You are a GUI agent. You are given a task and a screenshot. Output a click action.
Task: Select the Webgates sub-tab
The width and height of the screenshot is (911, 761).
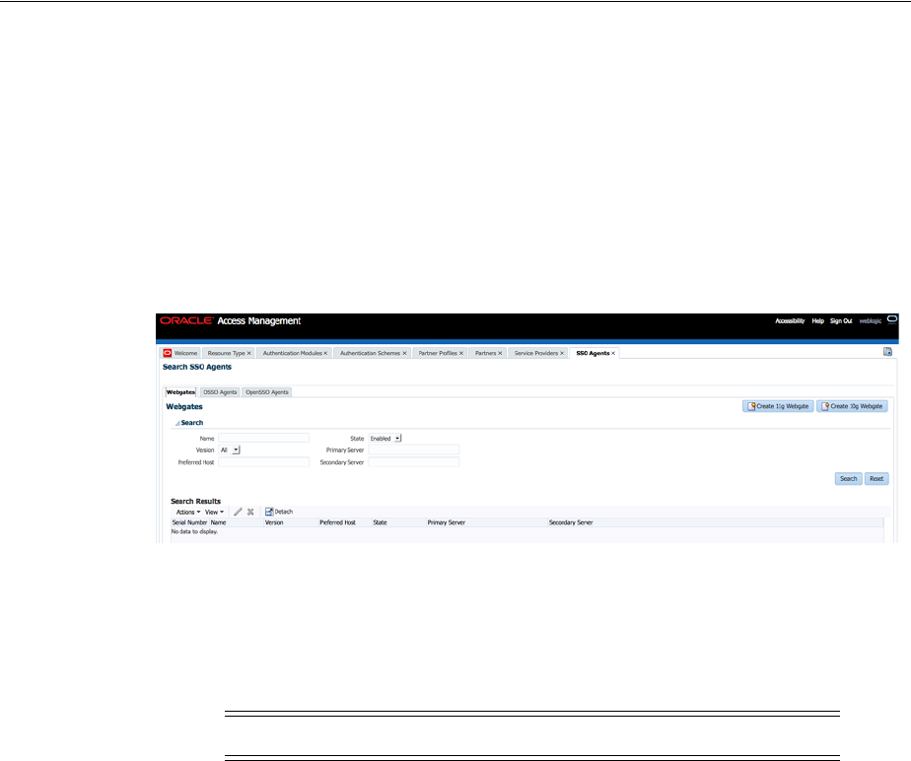180,392
